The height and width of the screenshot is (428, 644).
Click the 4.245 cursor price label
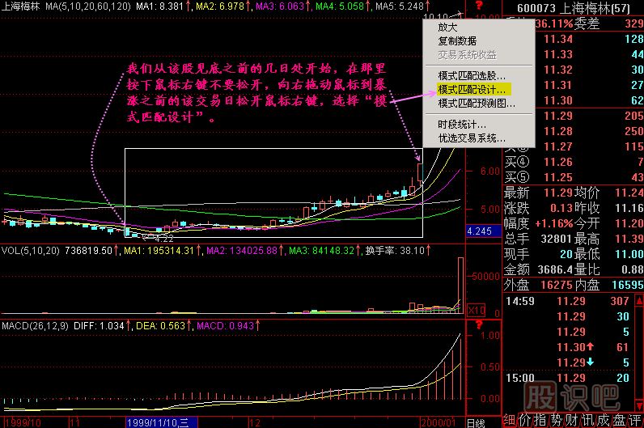(484, 231)
